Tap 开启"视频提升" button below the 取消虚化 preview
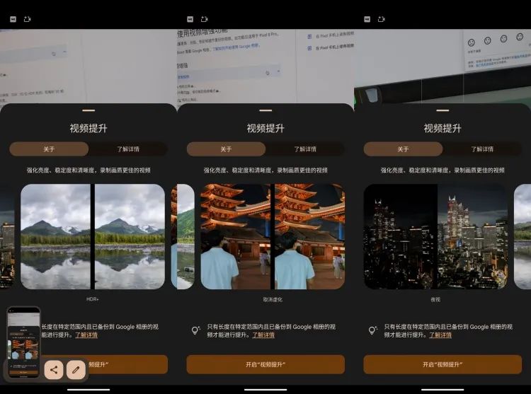 (265, 364)
